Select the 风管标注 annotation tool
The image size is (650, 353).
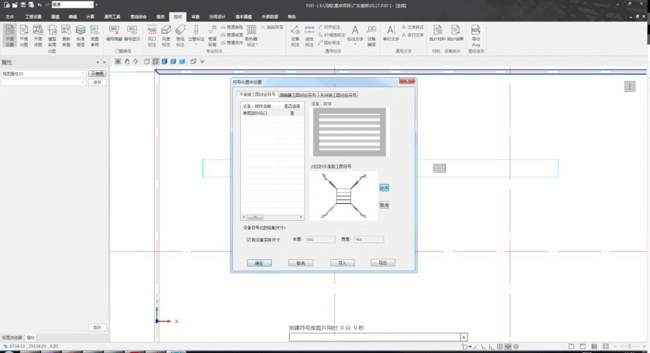tap(166, 35)
